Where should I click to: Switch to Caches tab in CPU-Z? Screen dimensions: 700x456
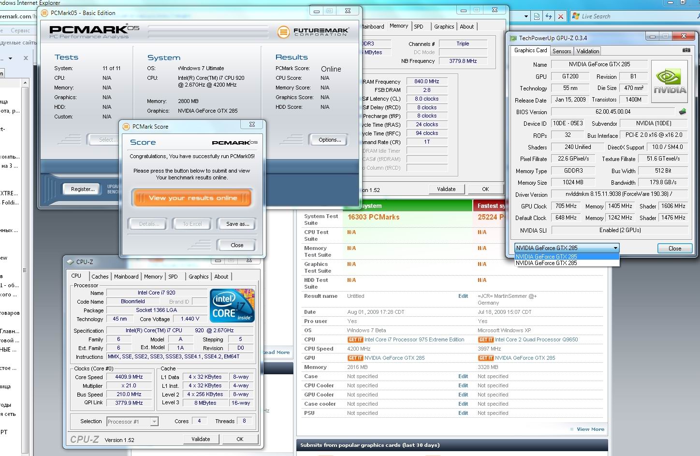tap(100, 277)
